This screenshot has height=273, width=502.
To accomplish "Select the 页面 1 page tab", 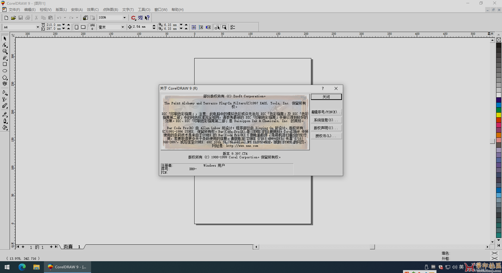I will pos(72,247).
